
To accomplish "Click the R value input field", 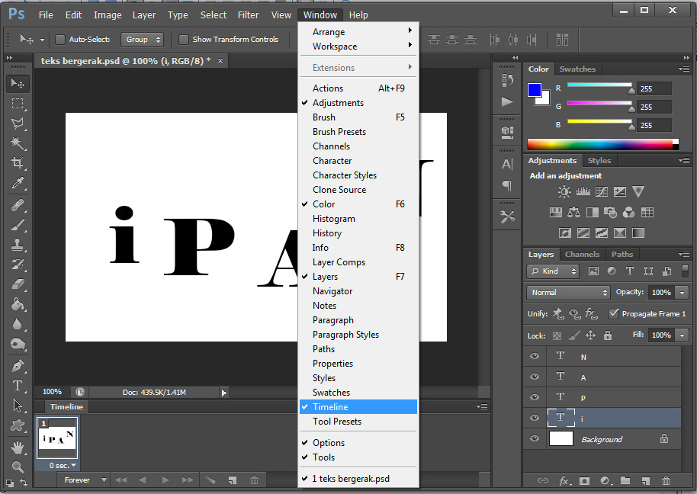I will pos(654,89).
